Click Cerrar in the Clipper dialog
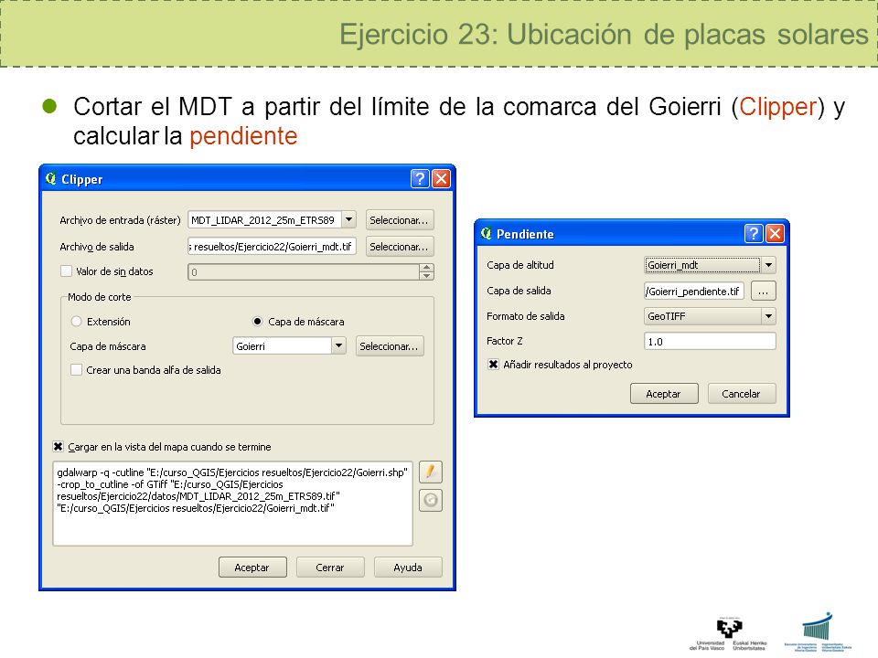This screenshot has width=878, height=658. [x=330, y=567]
